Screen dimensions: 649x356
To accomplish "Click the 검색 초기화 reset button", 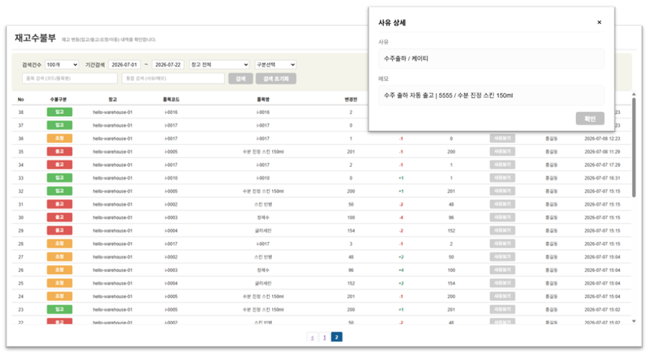I will click(276, 79).
